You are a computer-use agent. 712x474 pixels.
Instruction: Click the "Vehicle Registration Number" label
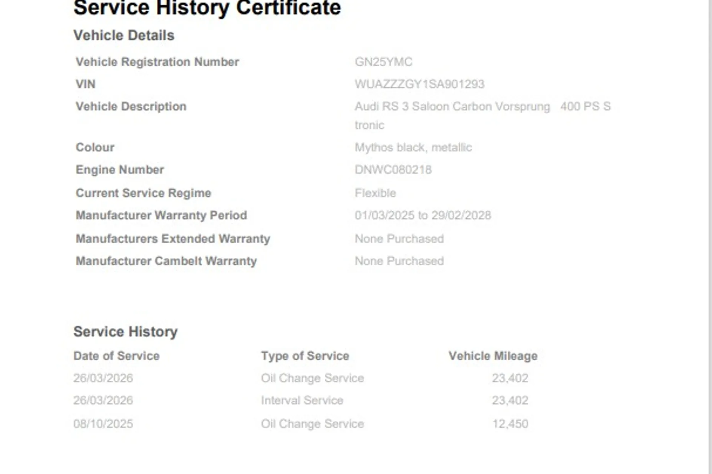click(157, 62)
